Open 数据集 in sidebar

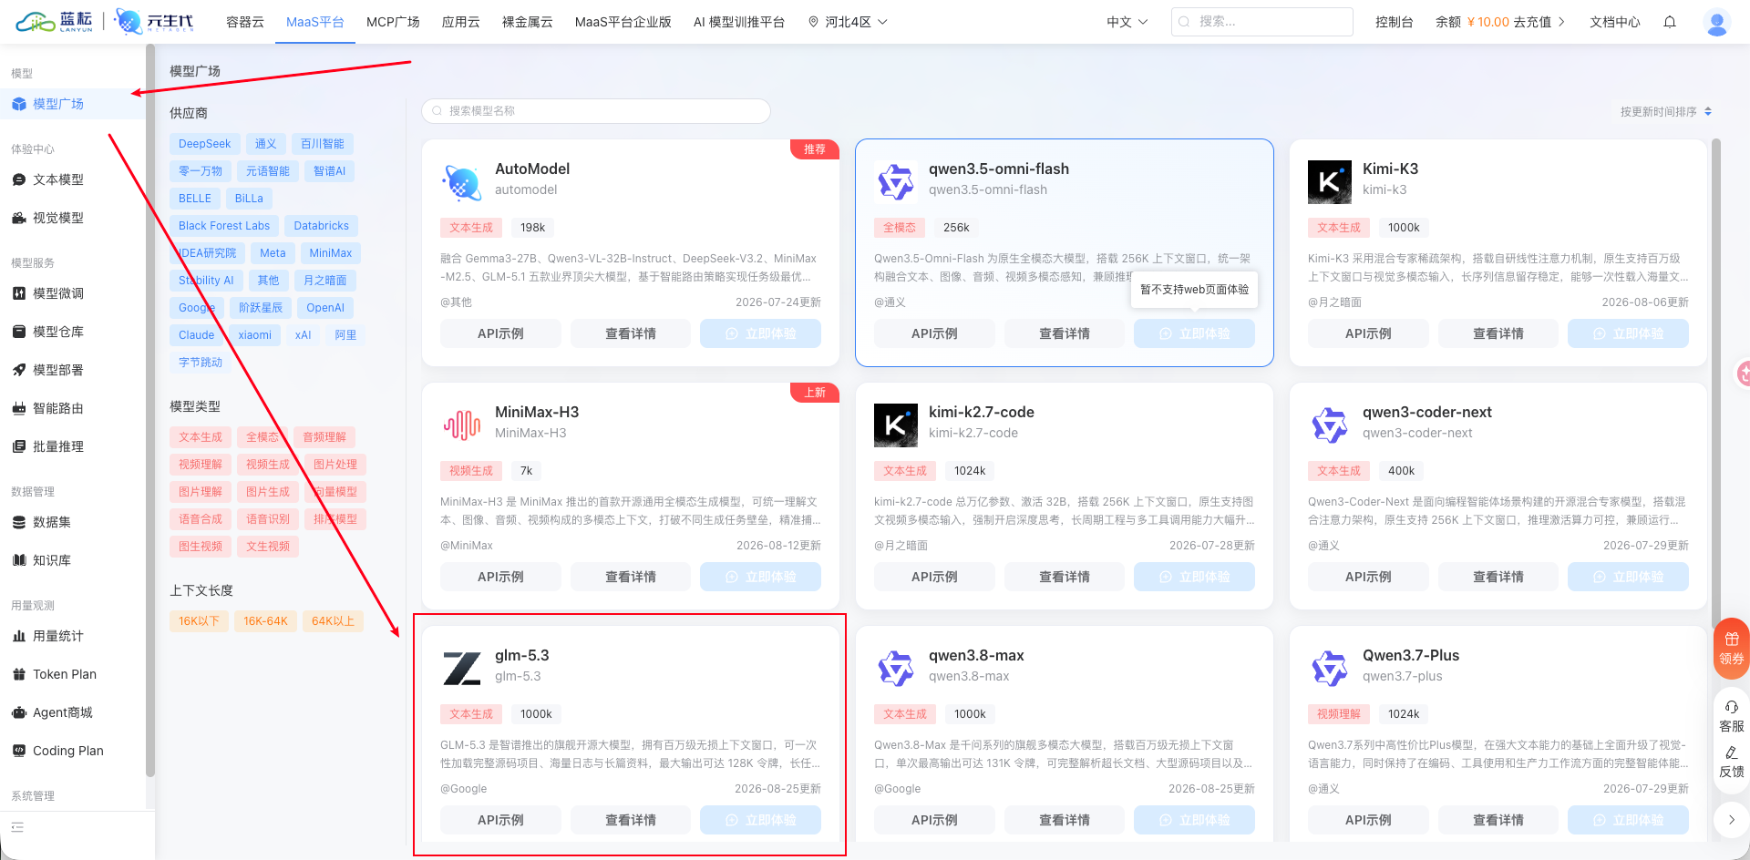(x=72, y=522)
